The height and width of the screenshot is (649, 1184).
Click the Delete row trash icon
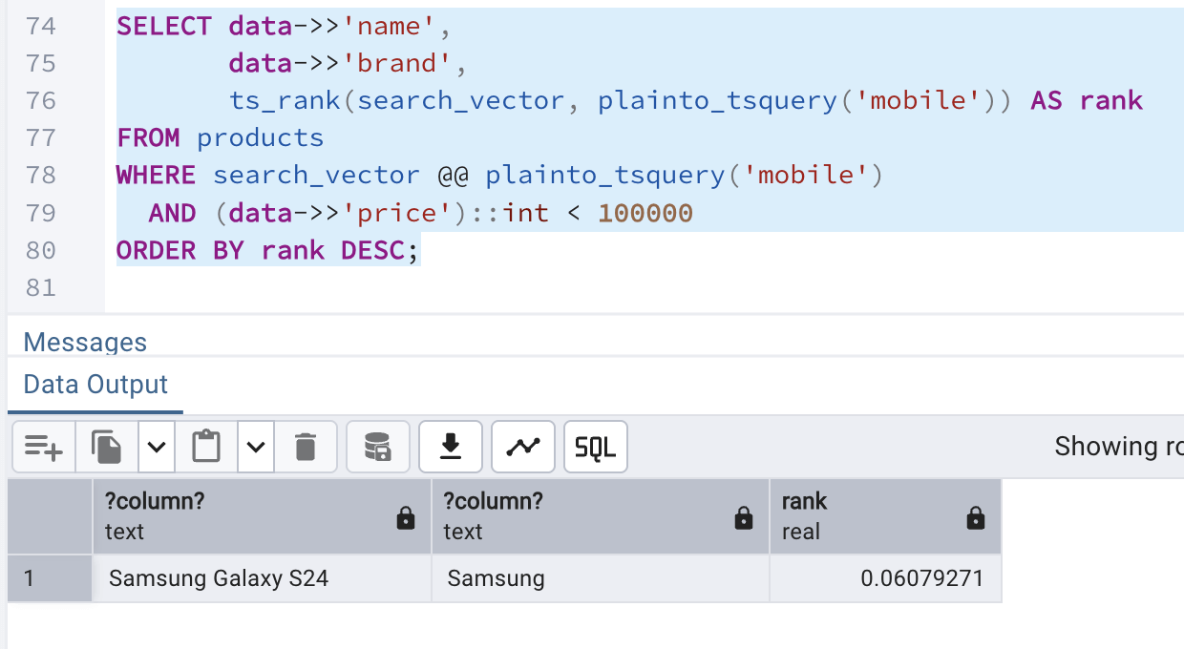(x=306, y=447)
